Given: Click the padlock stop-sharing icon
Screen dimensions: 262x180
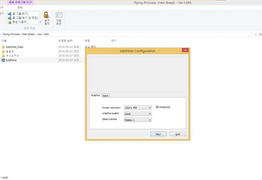Looking at the screenshot, I should point(46,15).
